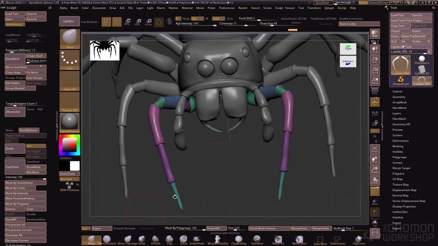Activate the Edit mode icon
This screenshot has width=438, height=246.
coord(106,21)
